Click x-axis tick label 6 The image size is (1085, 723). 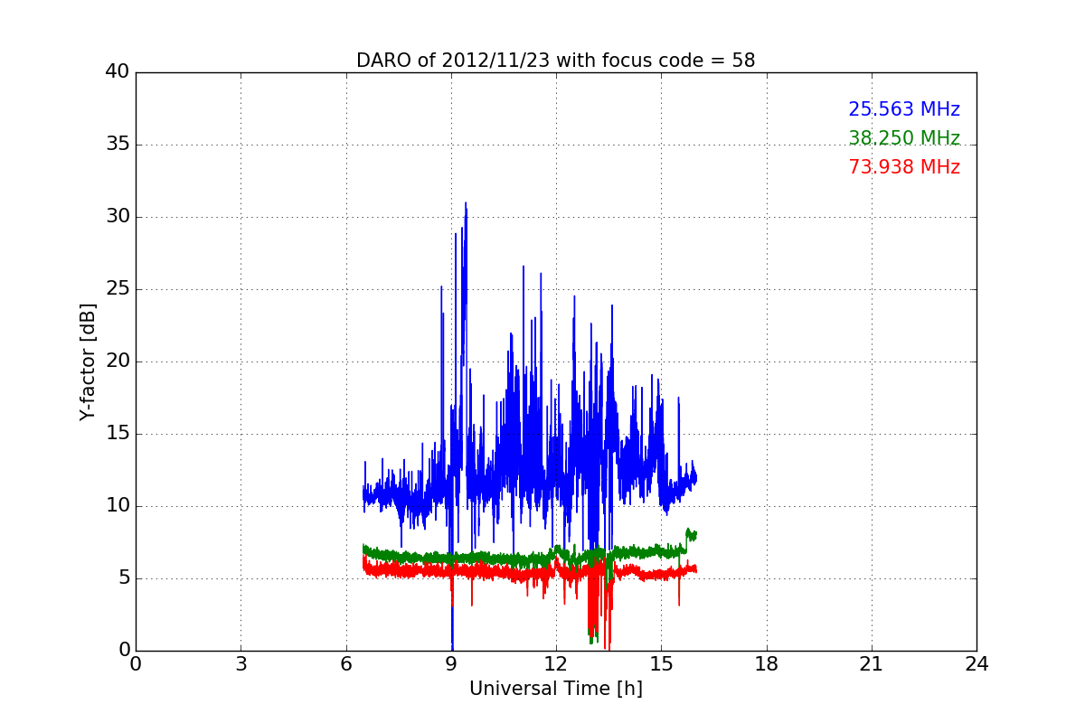(345, 664)
